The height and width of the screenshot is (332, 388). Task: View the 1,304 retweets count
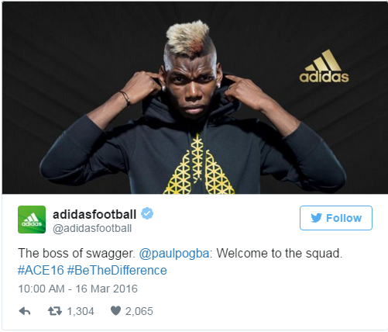click(x=81, y=311)
